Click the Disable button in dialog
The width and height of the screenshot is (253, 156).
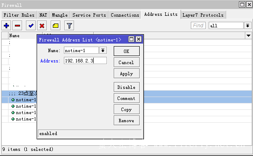[126, 87]
